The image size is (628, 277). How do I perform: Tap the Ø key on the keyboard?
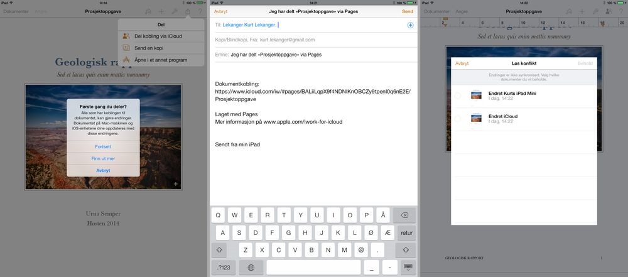click(371, 232)
